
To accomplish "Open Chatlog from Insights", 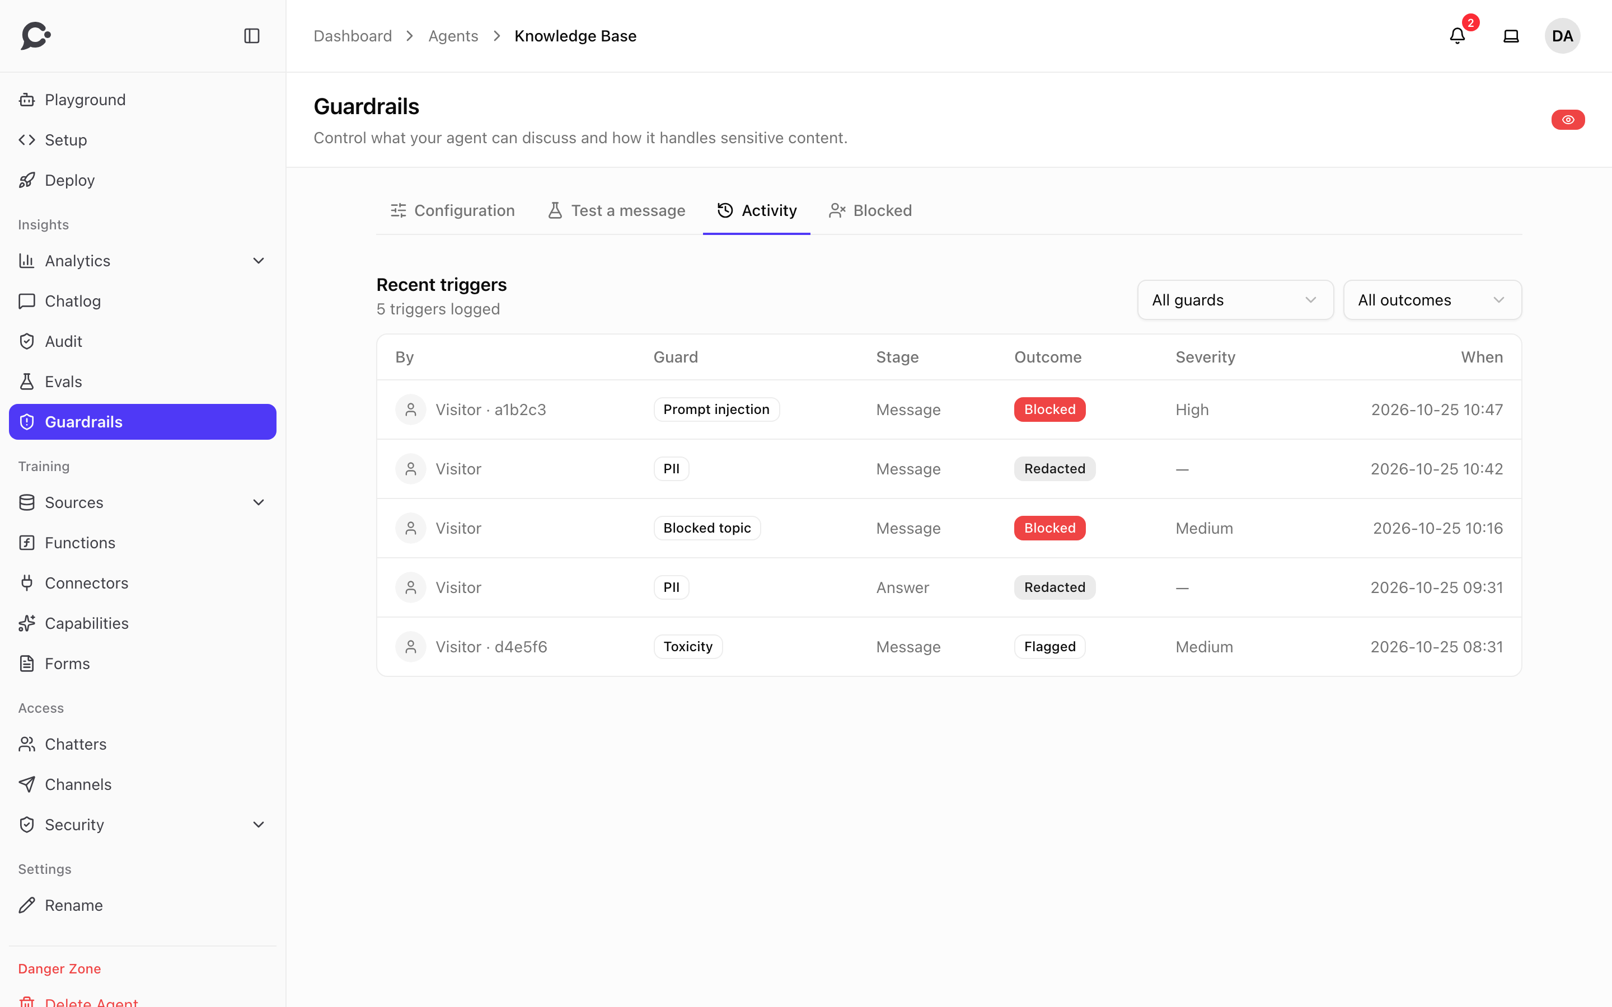I will [143, 301].
